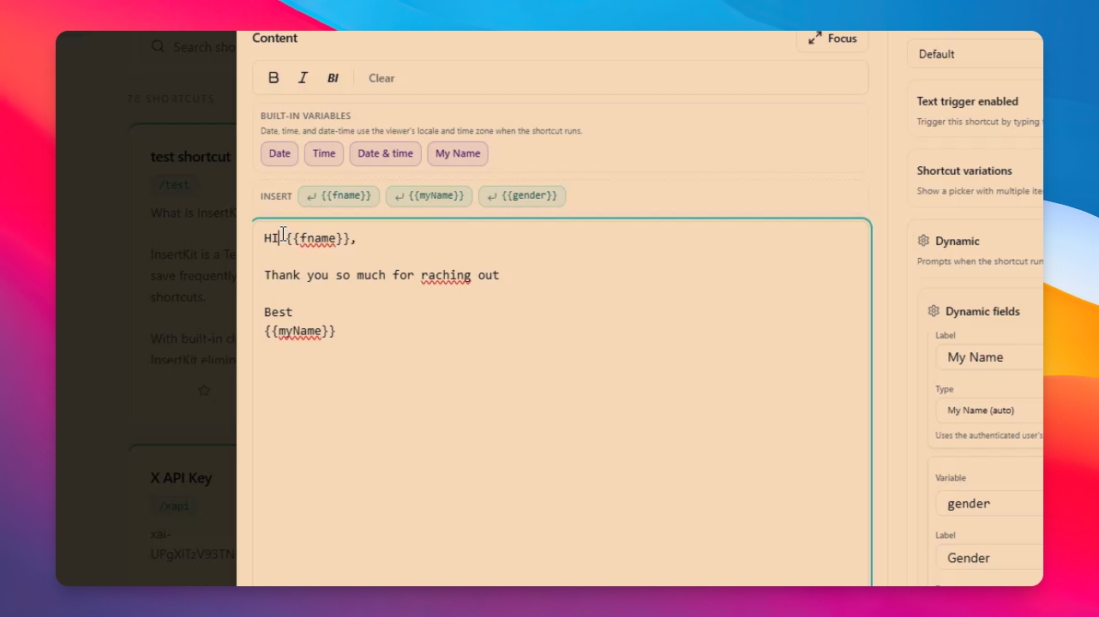Click the /test trigger tag
The image size is (1099, 617).
[174, 184]
